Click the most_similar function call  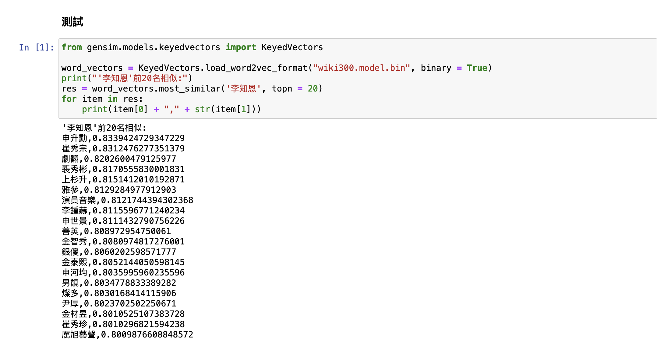coord(183,88)
